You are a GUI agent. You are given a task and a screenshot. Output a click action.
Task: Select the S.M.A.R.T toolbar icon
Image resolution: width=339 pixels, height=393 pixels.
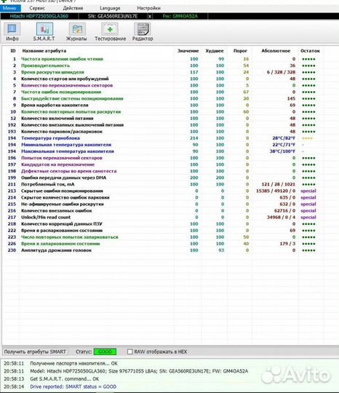[44, 32]
